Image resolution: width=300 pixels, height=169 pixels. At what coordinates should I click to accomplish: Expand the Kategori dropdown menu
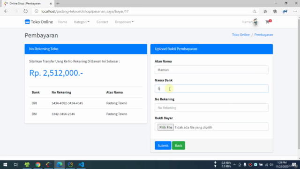pos(82,22)
